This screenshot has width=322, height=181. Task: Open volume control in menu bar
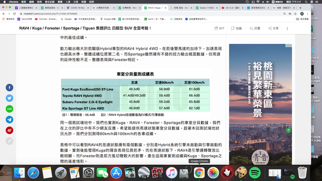(268, 2)
